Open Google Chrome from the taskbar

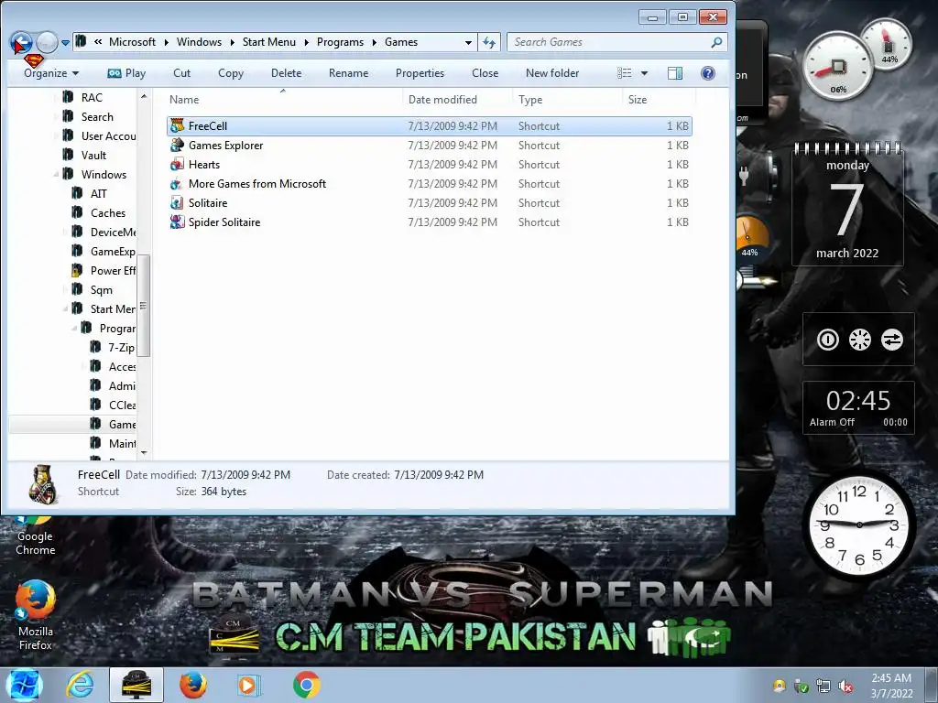(306, 685)
